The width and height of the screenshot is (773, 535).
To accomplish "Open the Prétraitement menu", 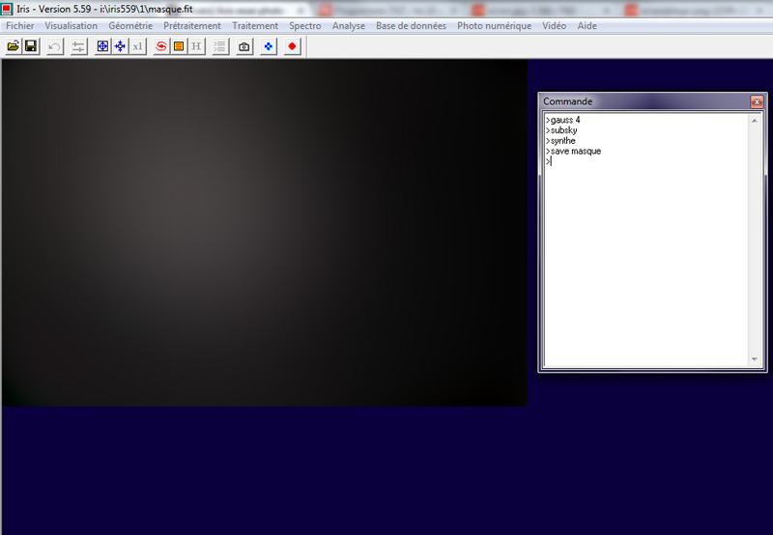I will pyautogui.click(x=192, y=26).
